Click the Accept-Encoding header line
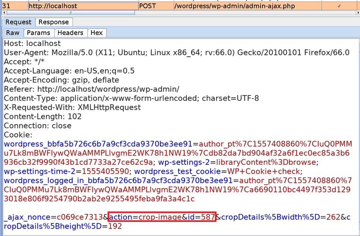 coord(61,80)
